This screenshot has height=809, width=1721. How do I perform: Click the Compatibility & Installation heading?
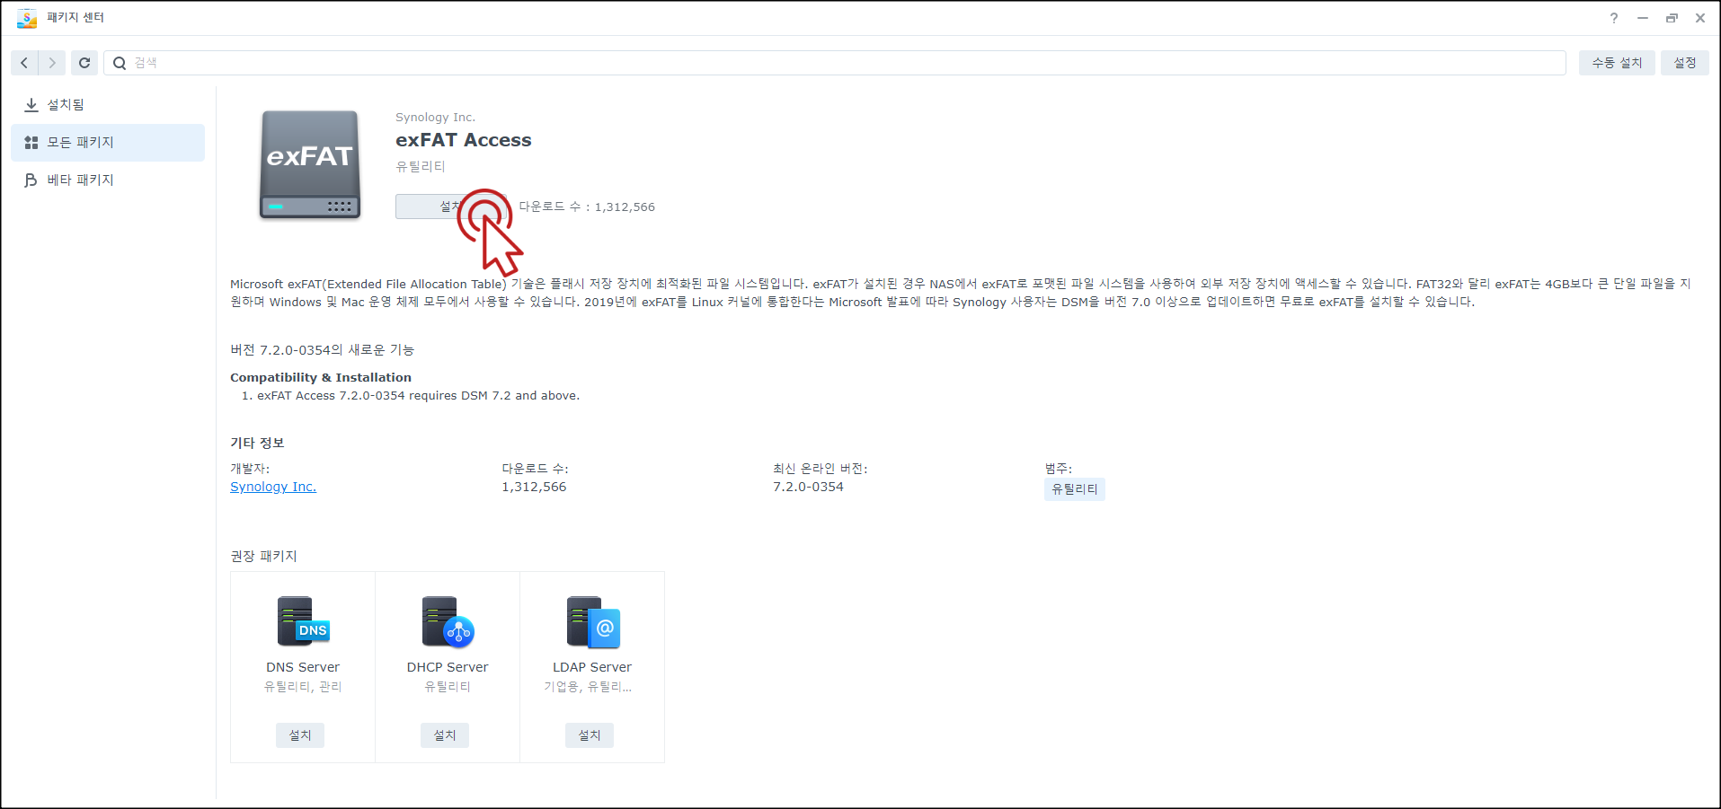click(321, 378)
